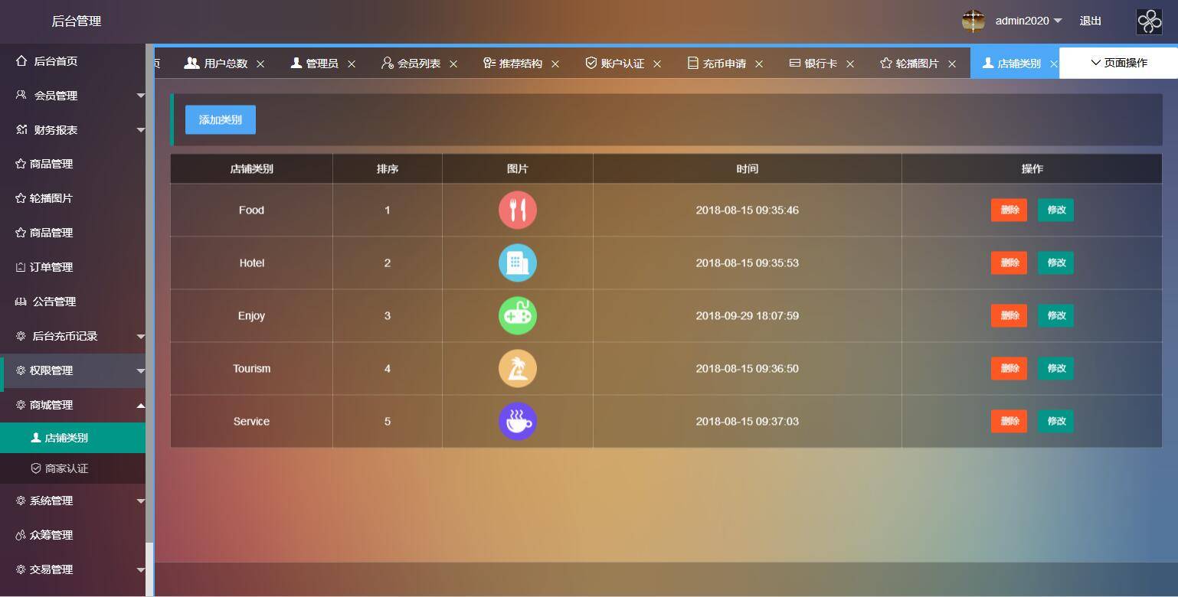Image resolution: width=1178 pixels, height=597 pixels.
Task: Click the gear icon beside 系统管理
Action: pos(21,501)
